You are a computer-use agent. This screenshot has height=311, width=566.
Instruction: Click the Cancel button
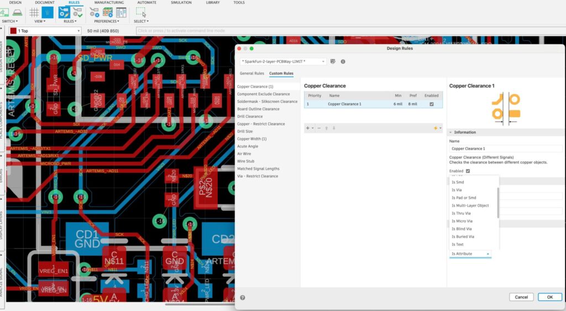point(521,297)
